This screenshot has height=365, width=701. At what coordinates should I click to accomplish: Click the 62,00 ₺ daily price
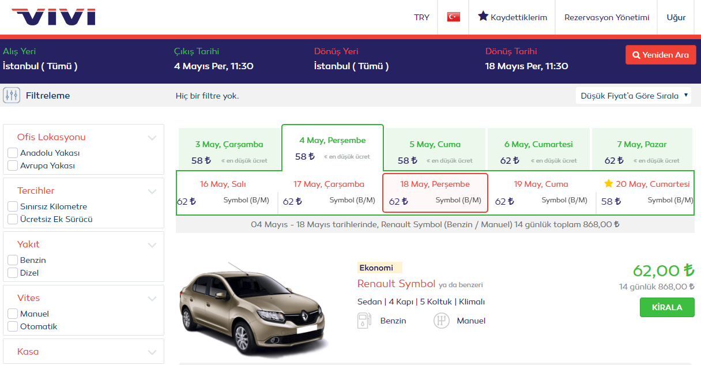pos(663,270)
